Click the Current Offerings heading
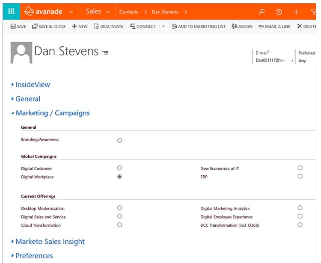 coord(38,196)
